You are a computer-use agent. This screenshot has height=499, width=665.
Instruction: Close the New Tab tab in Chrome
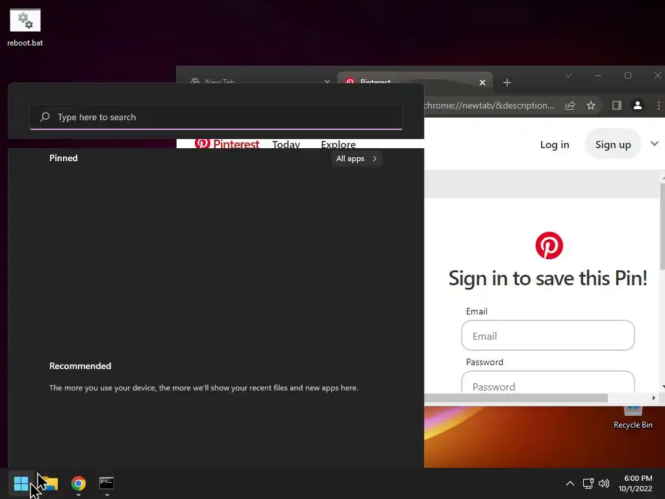[327, 81]
